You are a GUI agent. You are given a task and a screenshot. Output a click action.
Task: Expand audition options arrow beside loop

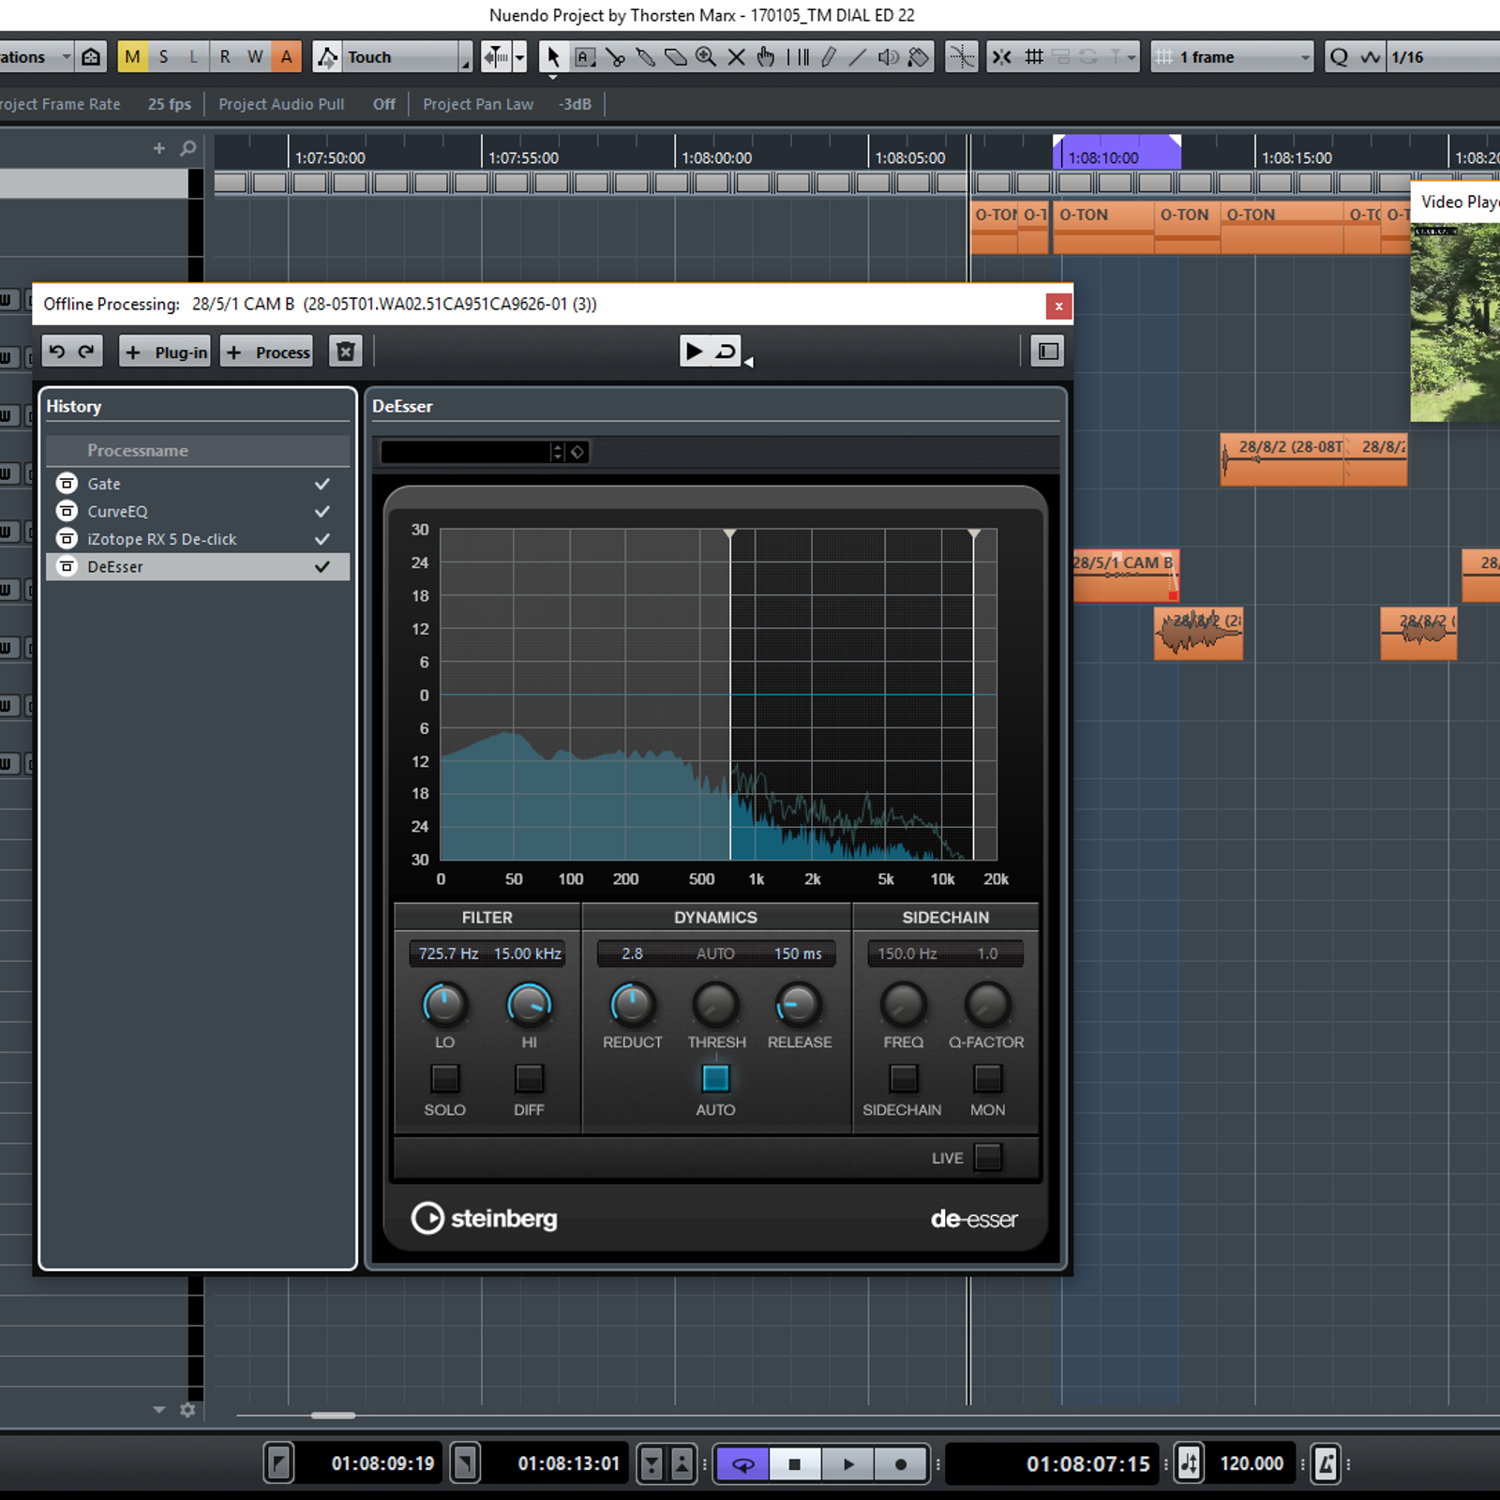pos(748,362)
